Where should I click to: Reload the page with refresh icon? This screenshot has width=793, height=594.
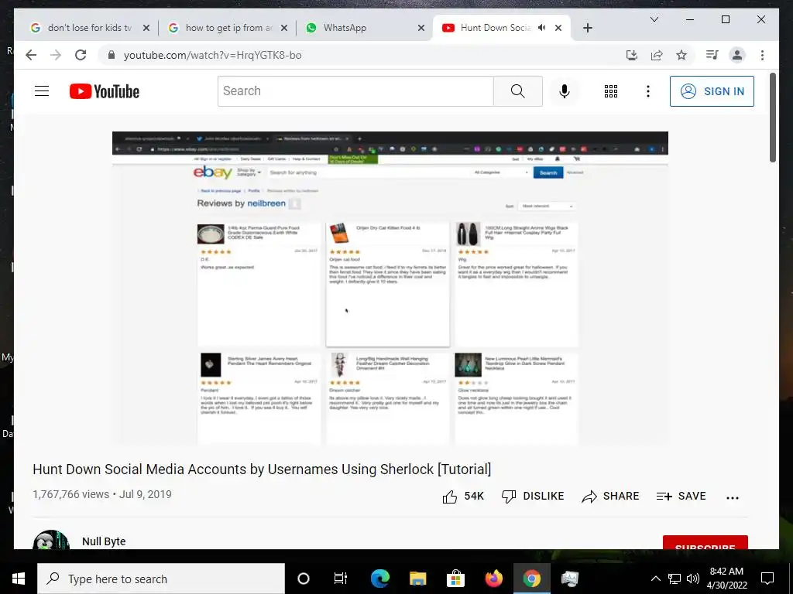[81, 55]
